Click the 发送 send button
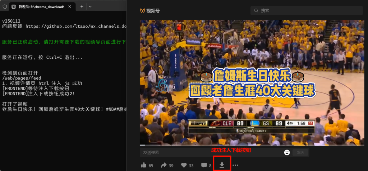 coord(300,152)
